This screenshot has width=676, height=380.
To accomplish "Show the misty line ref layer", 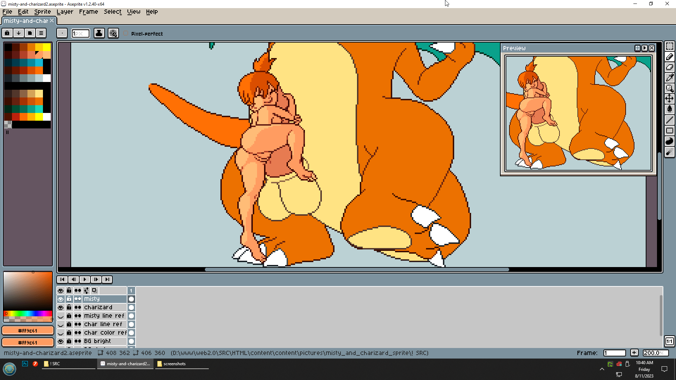I will pyautogui.click(x=61, y=316).
